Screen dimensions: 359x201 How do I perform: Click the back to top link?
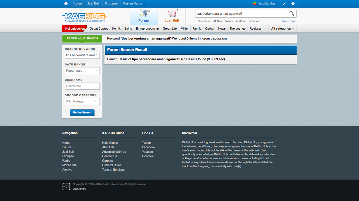tap(79, 189)
